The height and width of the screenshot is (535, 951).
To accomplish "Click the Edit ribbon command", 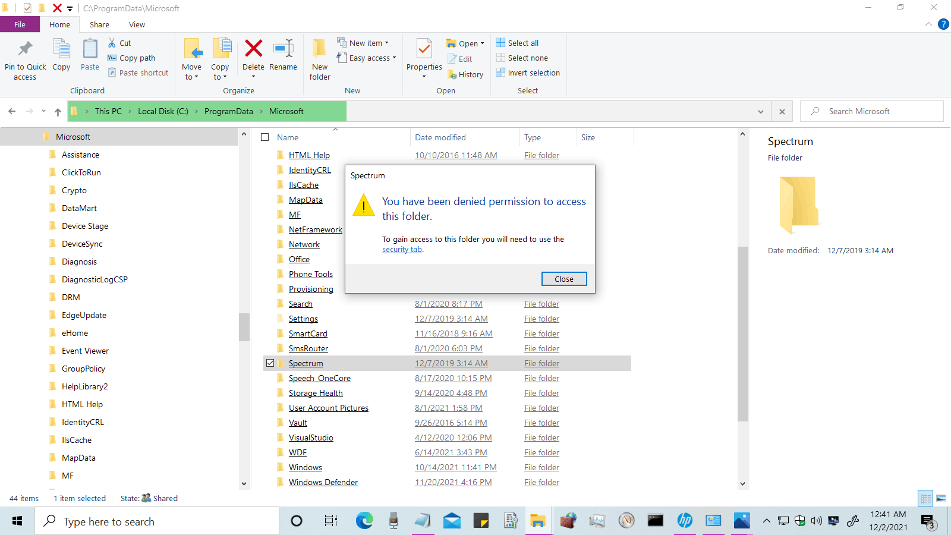I will pos(459,59).
